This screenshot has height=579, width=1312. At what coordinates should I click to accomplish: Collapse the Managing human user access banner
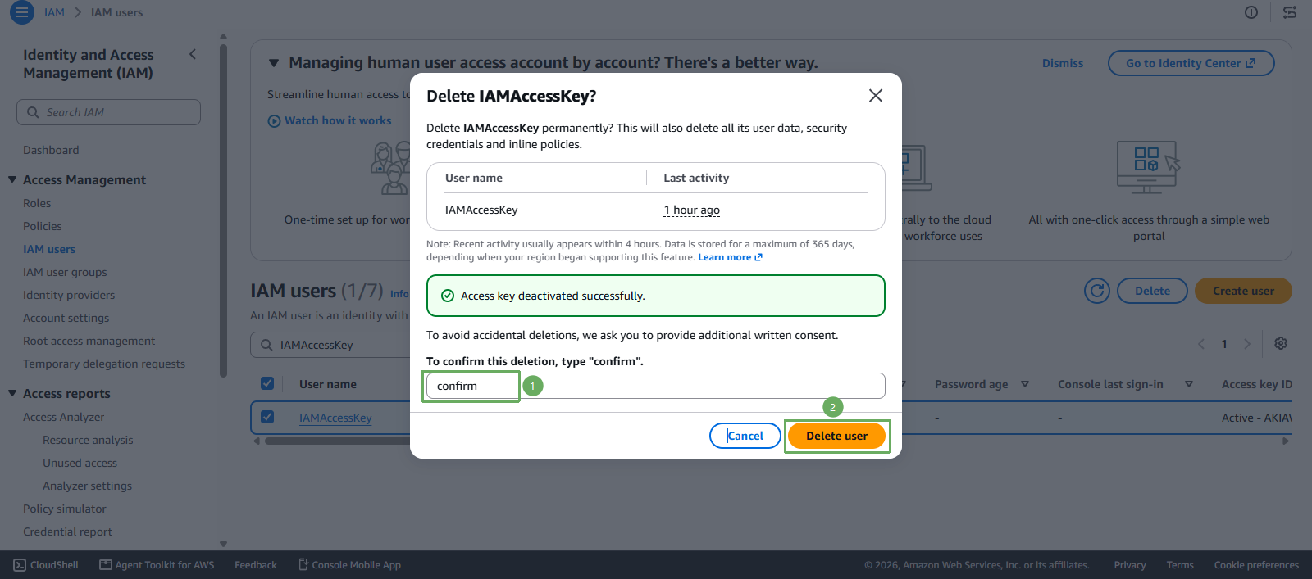tap(274, 63)
